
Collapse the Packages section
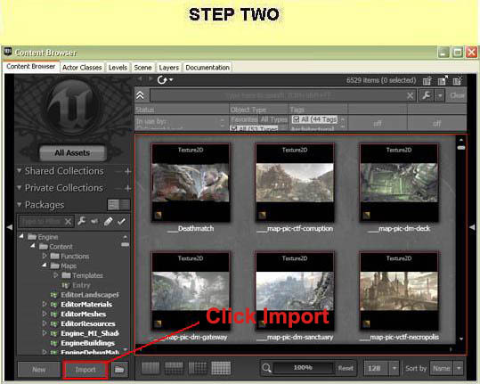tap(20, 204)
